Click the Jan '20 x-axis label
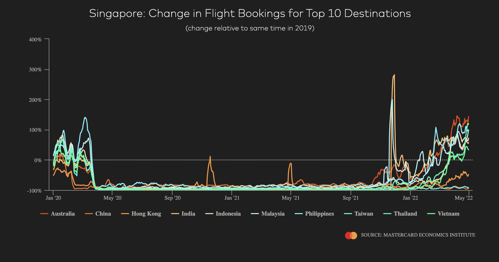The height and width of the screenshot is (262, 499). tap(53, 198)
